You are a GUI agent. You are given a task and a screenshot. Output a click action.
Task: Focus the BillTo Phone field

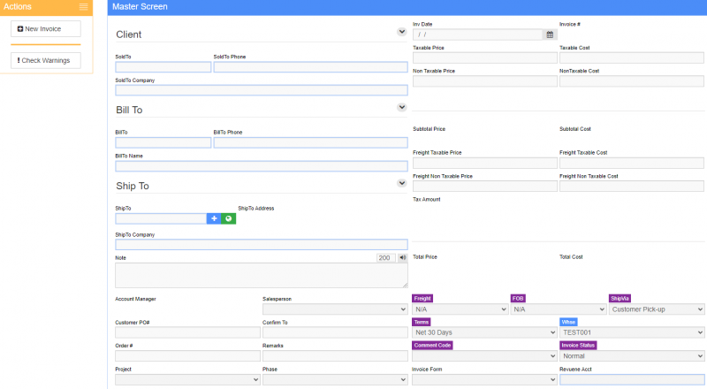point(311,142)
